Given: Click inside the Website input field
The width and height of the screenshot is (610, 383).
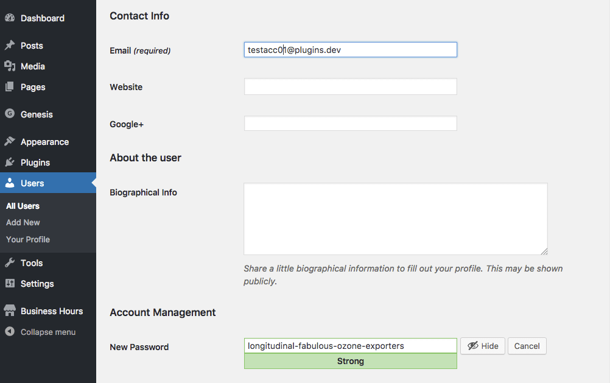Looking at the screenshot, I should (x=350, y=87).
